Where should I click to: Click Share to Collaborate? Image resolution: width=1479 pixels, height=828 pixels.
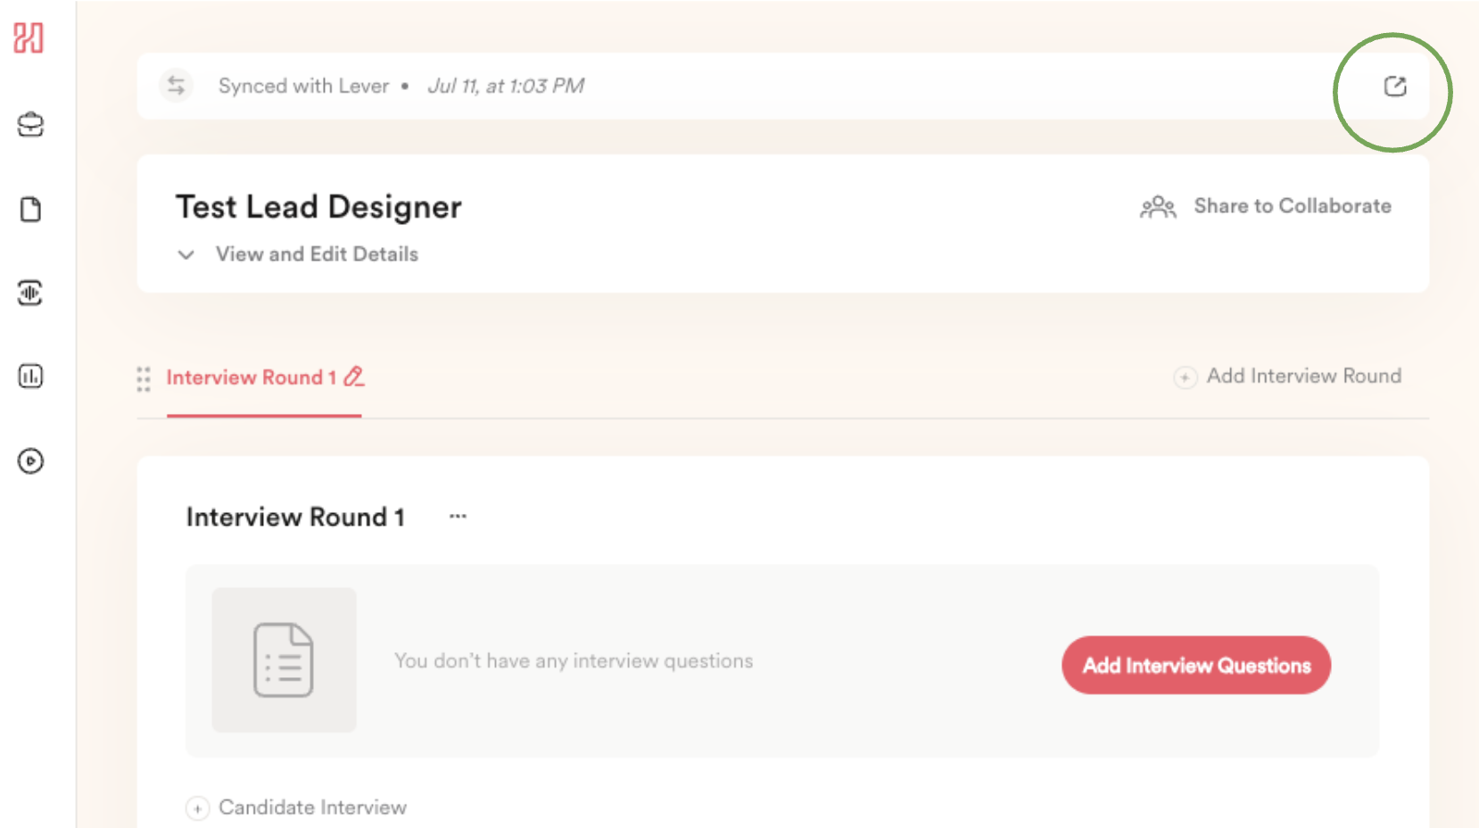(x=1293, y=205)
